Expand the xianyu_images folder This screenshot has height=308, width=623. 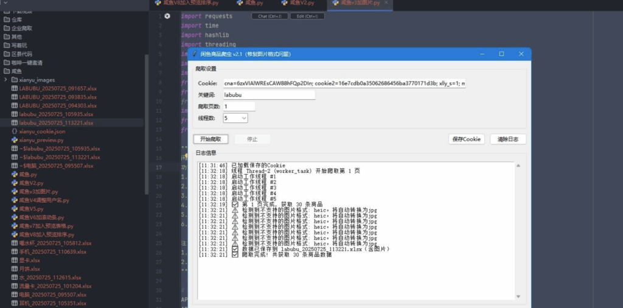[7, 80]
